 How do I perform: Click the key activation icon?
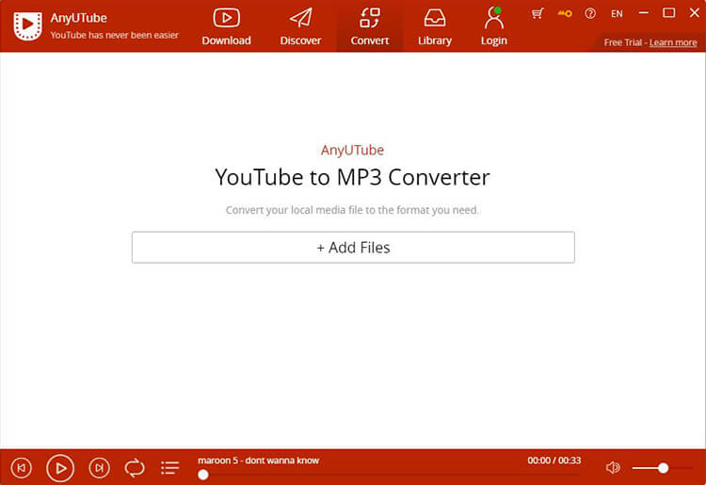[x=565, y=13]
